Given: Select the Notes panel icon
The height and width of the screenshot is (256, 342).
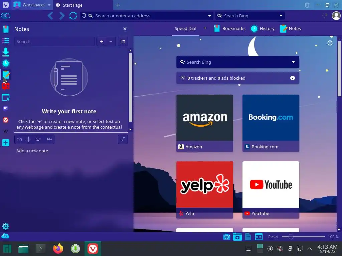Looking at the screenshot, I should [x=6, y=75].
